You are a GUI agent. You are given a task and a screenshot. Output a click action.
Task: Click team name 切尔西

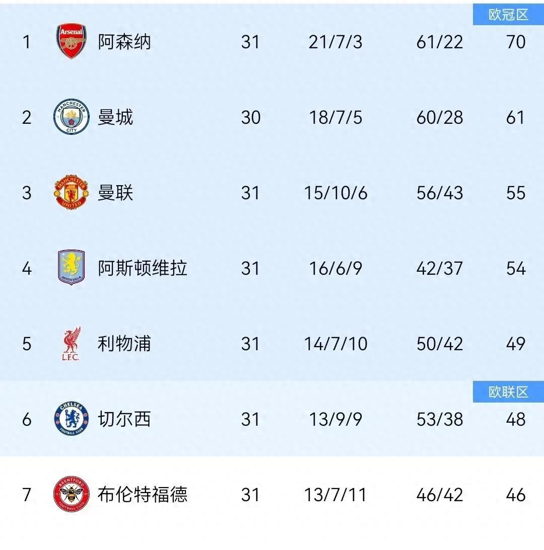[x=124, y=419]
